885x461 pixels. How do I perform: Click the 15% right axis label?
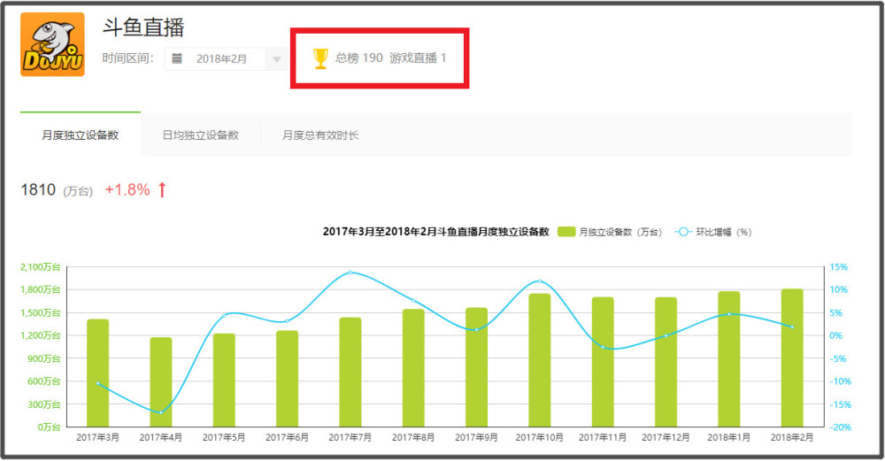pos(839,267)
